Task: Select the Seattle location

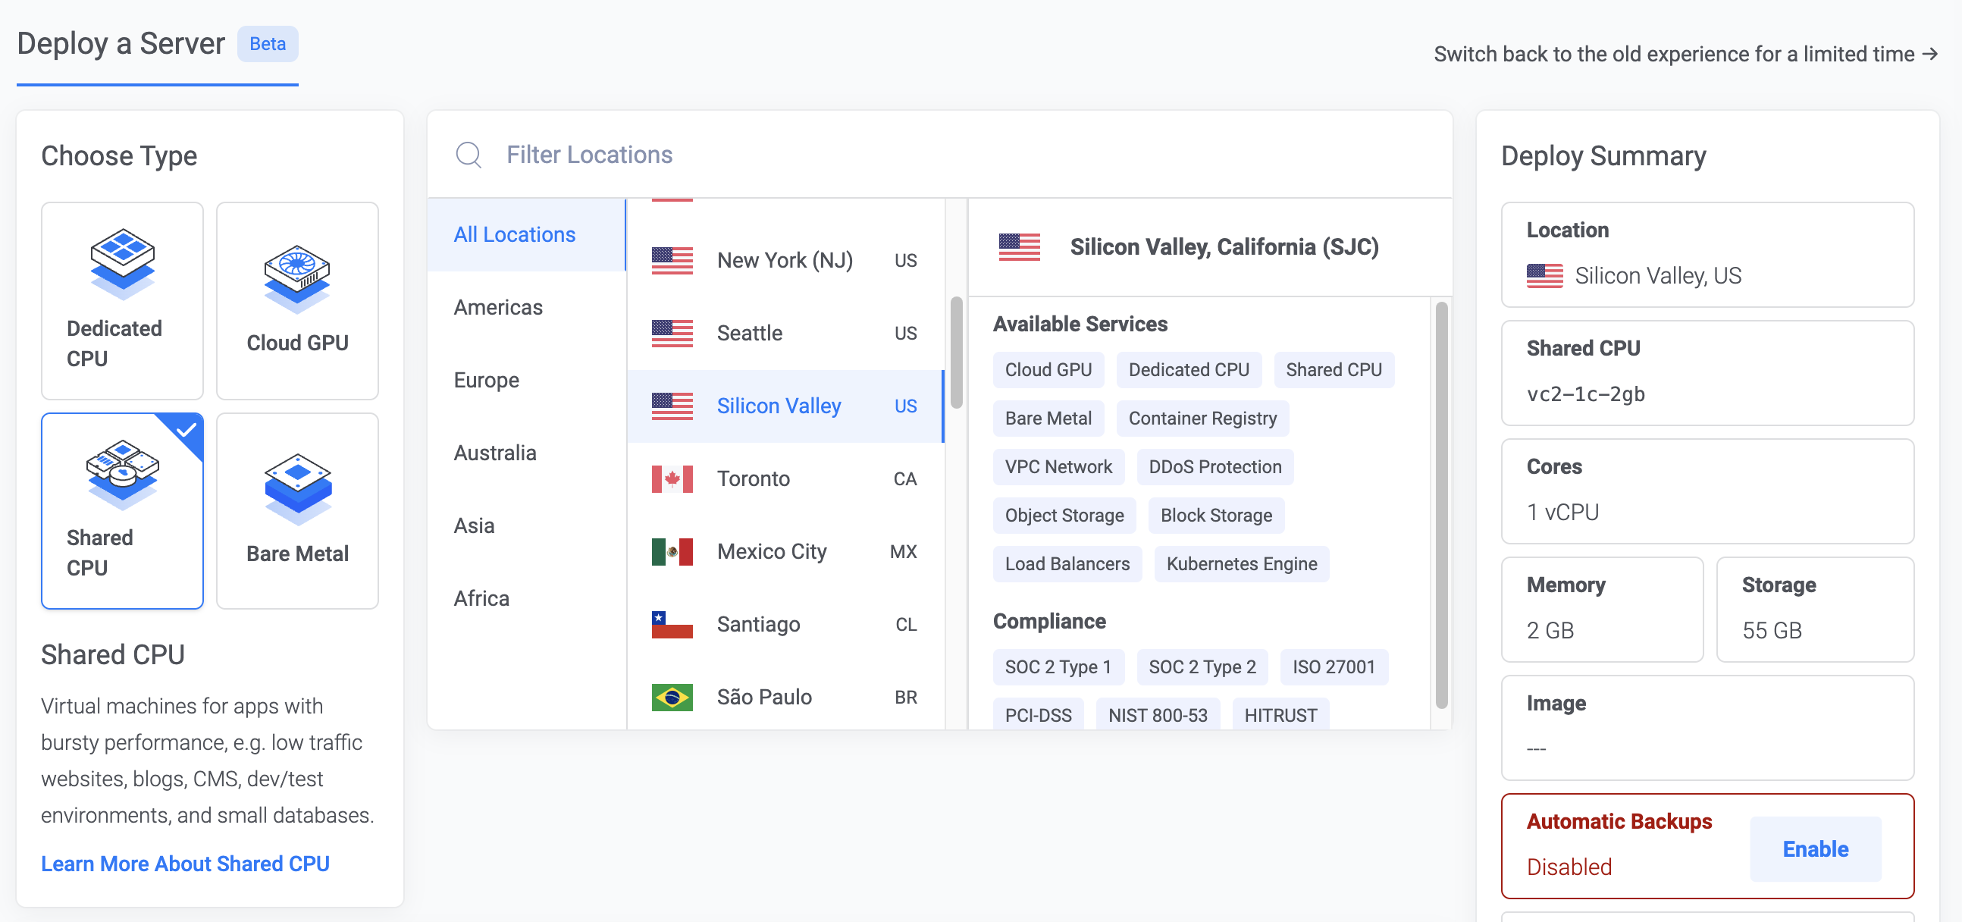Action: [785, 333]
